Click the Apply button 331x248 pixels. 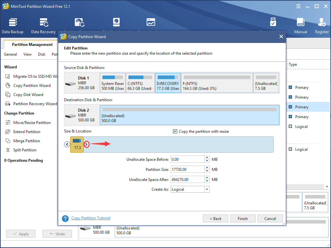[x=21, y=234]
